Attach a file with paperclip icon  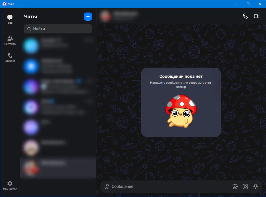(x=107, y=187)
